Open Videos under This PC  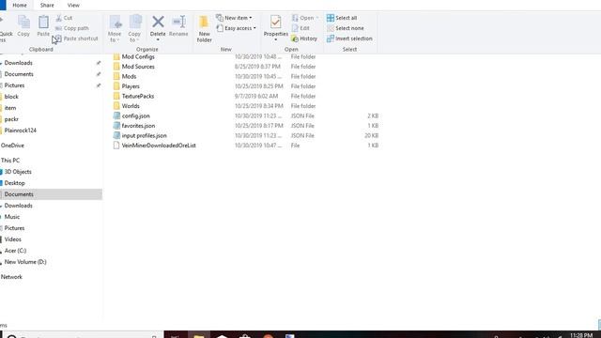click(x=12, y=239)
